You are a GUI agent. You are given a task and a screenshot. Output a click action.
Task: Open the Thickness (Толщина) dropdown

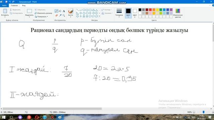119,13
